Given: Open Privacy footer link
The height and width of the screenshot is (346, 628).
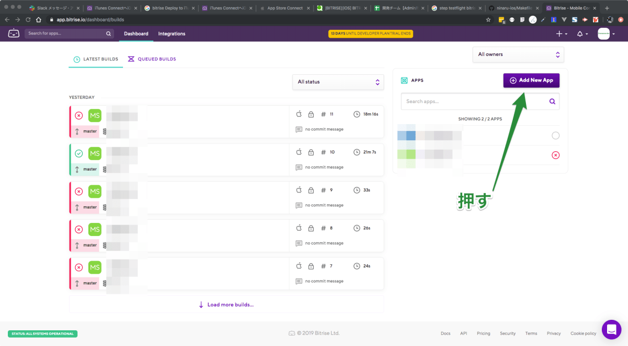Looking at the screenshot, I should 554,333.
